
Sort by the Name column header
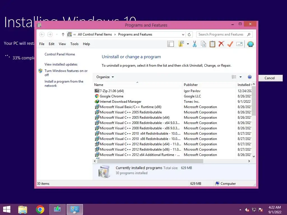(x=137, y=85)
